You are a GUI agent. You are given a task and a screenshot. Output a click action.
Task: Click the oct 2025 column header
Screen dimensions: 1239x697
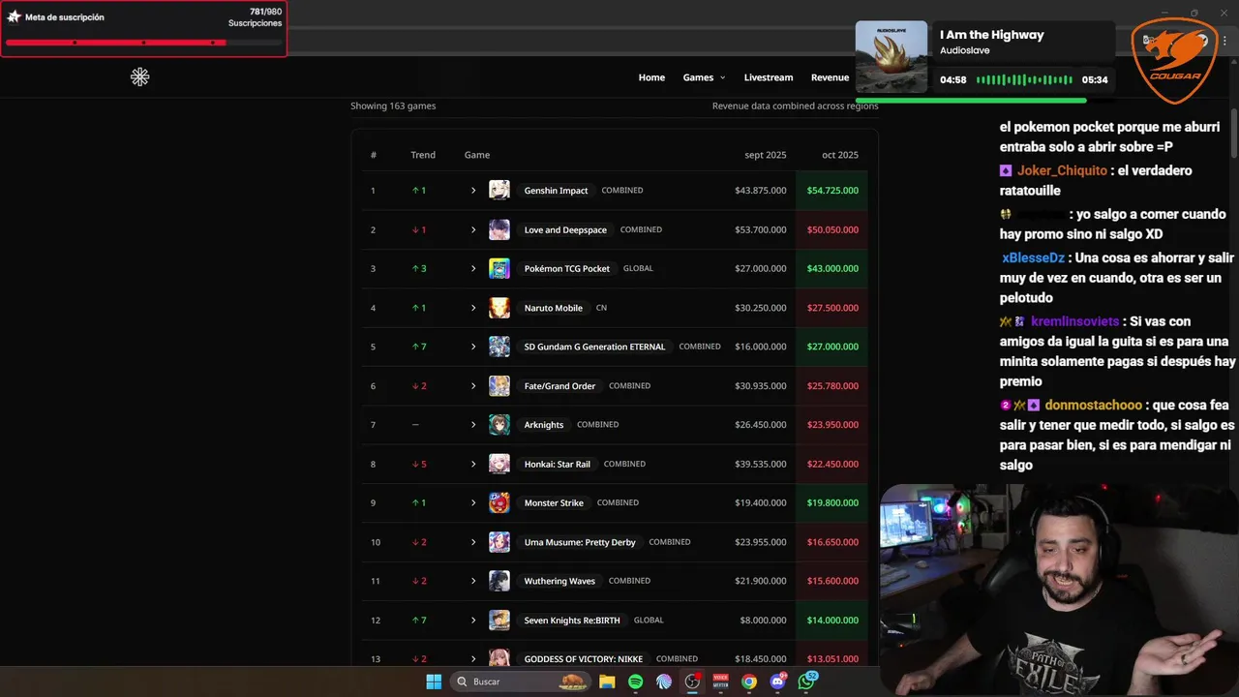pos(840,155)
